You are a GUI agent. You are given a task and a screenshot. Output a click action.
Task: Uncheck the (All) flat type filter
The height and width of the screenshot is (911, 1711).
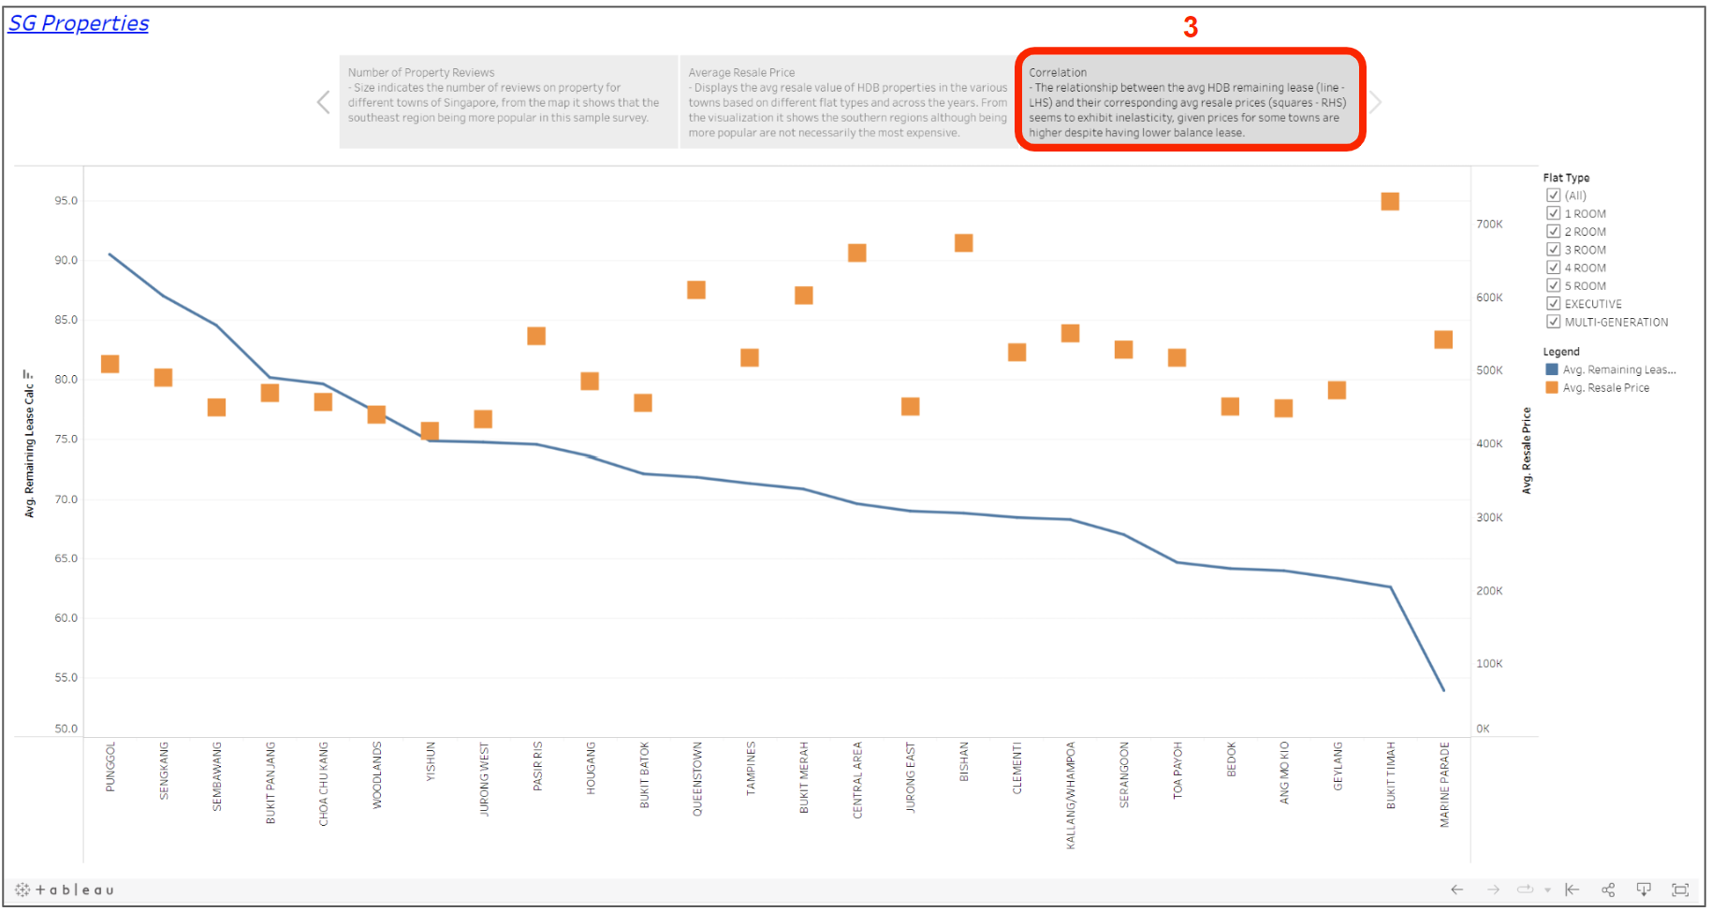click(1554, 195)
